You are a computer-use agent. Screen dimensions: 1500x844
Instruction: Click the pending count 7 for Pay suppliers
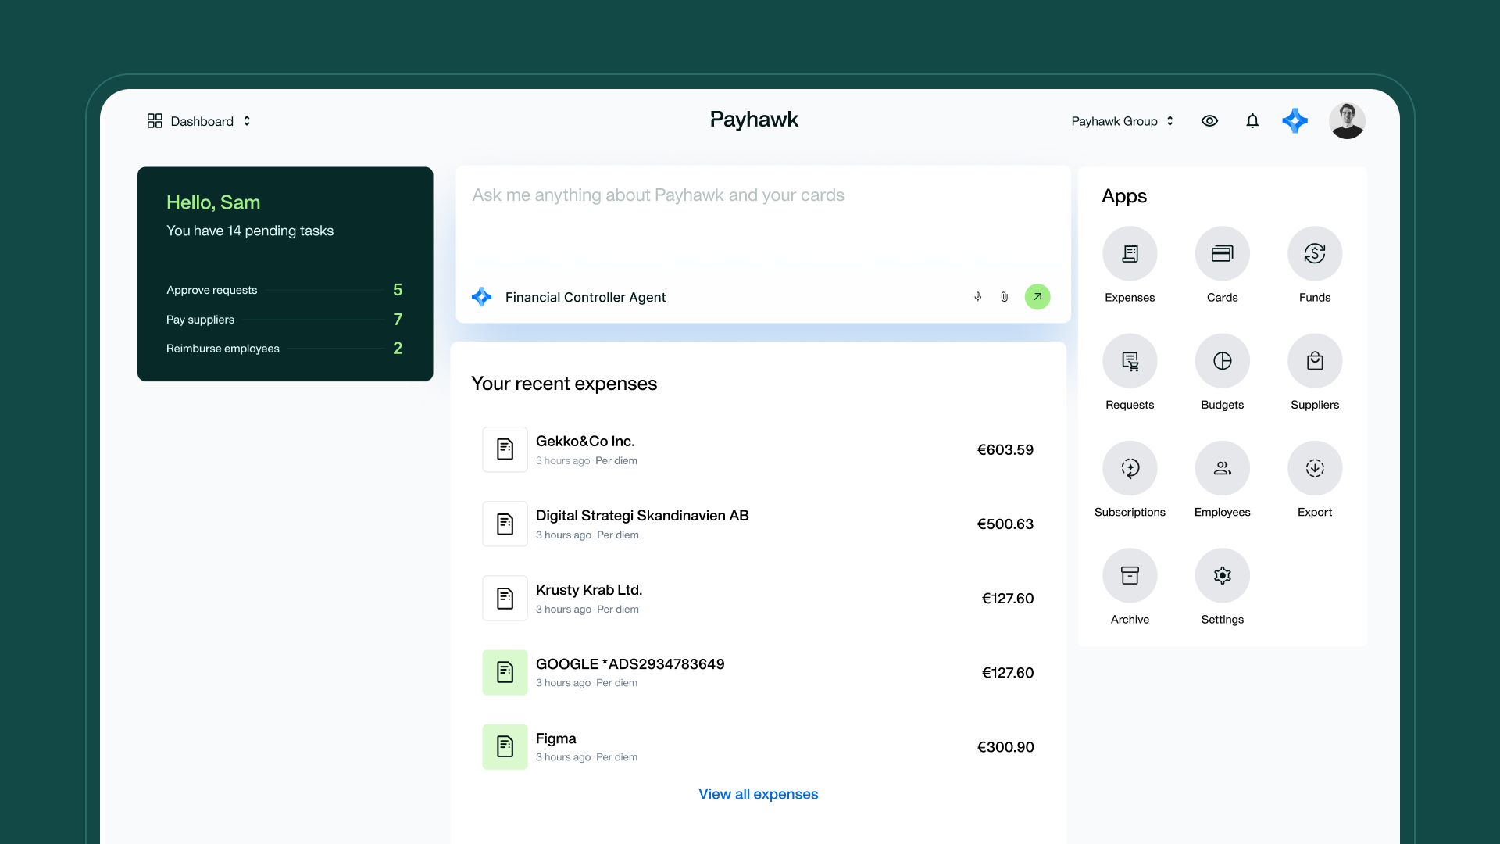click(x=398, y=319)
